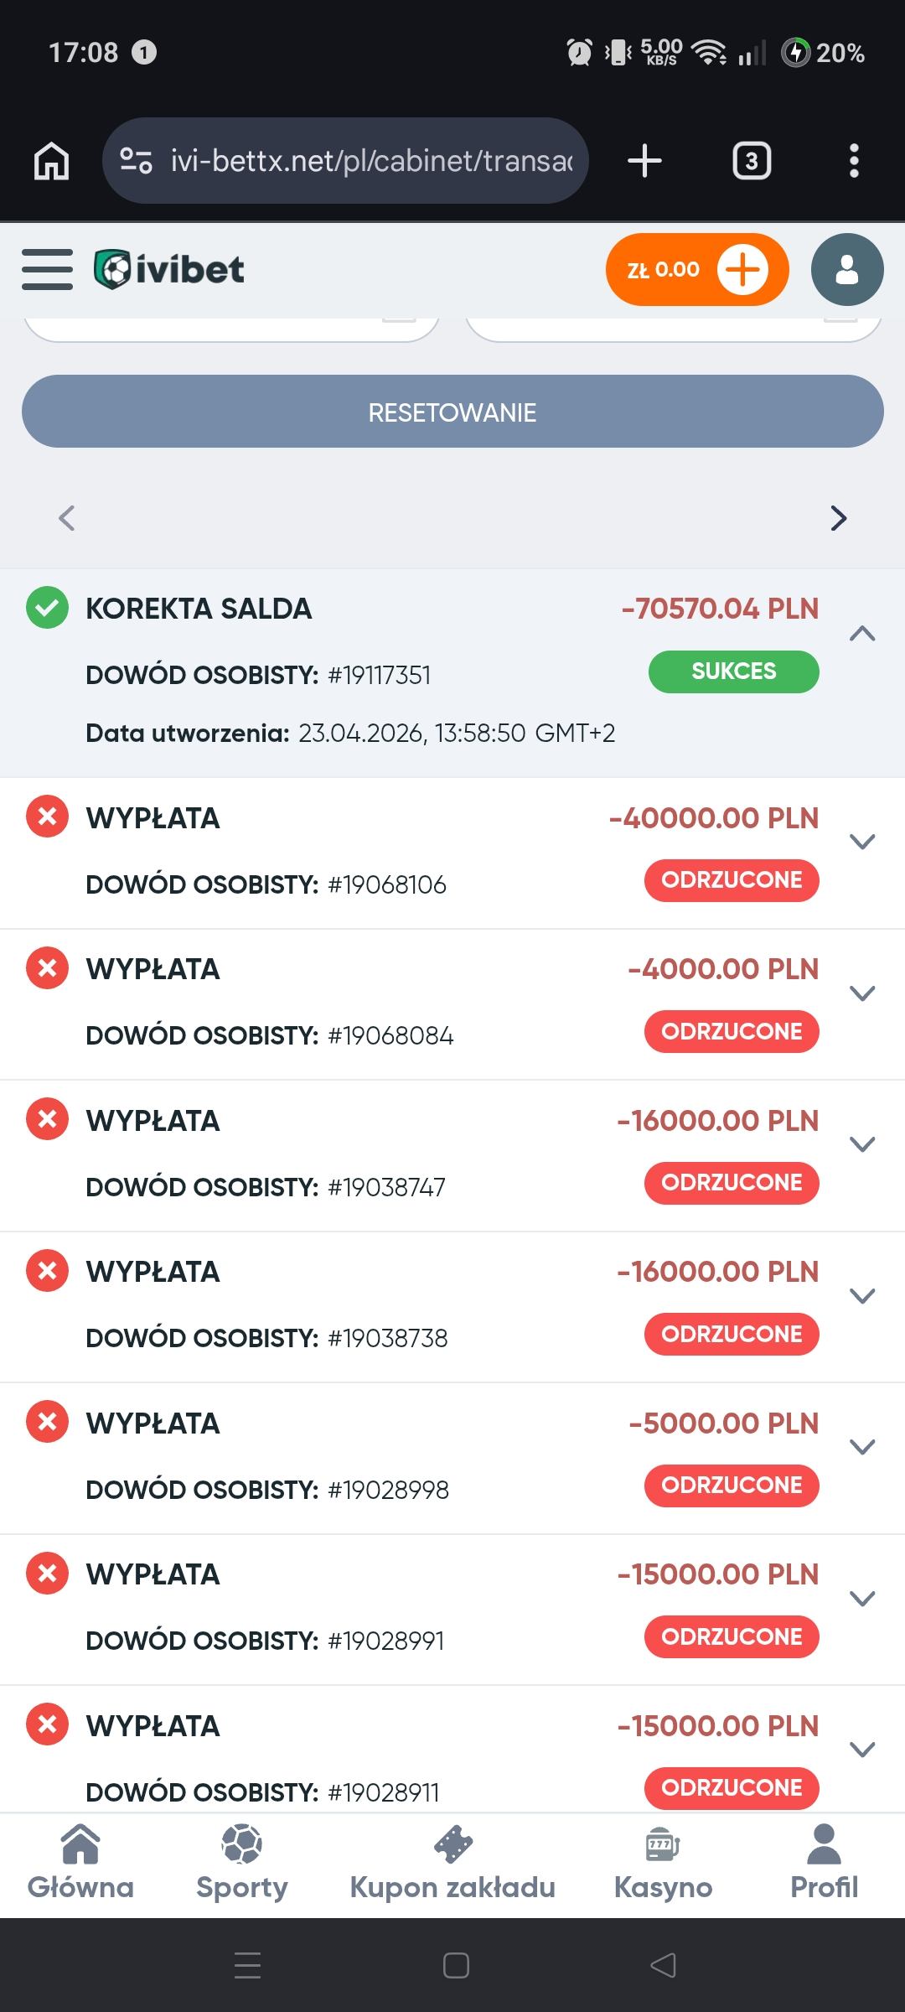Collapse the Korekta Salda transaction details
Screen dimensions: 905x2012
pyautogui.click(x=862, y=634)
